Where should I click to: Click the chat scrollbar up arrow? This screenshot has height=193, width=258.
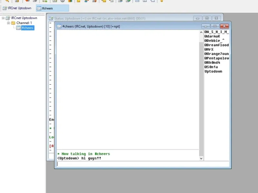tap(201, 32)
